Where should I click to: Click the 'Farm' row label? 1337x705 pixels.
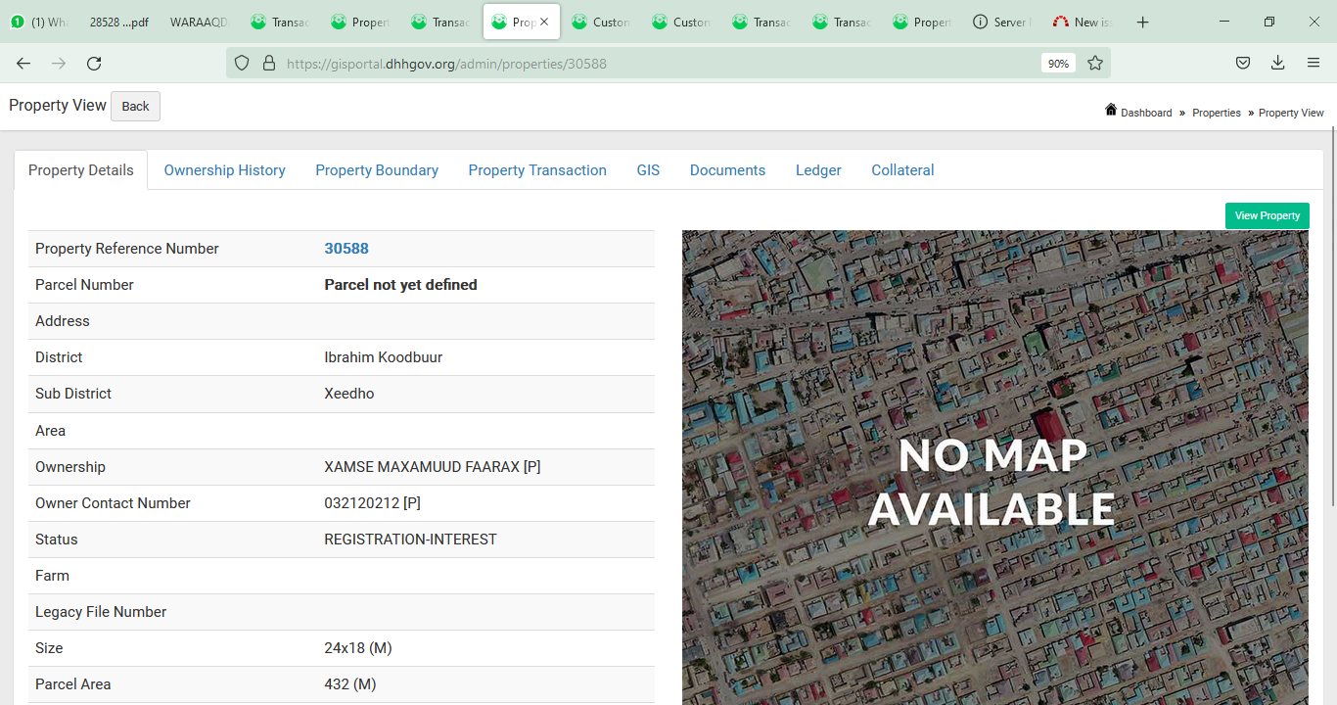52,576
